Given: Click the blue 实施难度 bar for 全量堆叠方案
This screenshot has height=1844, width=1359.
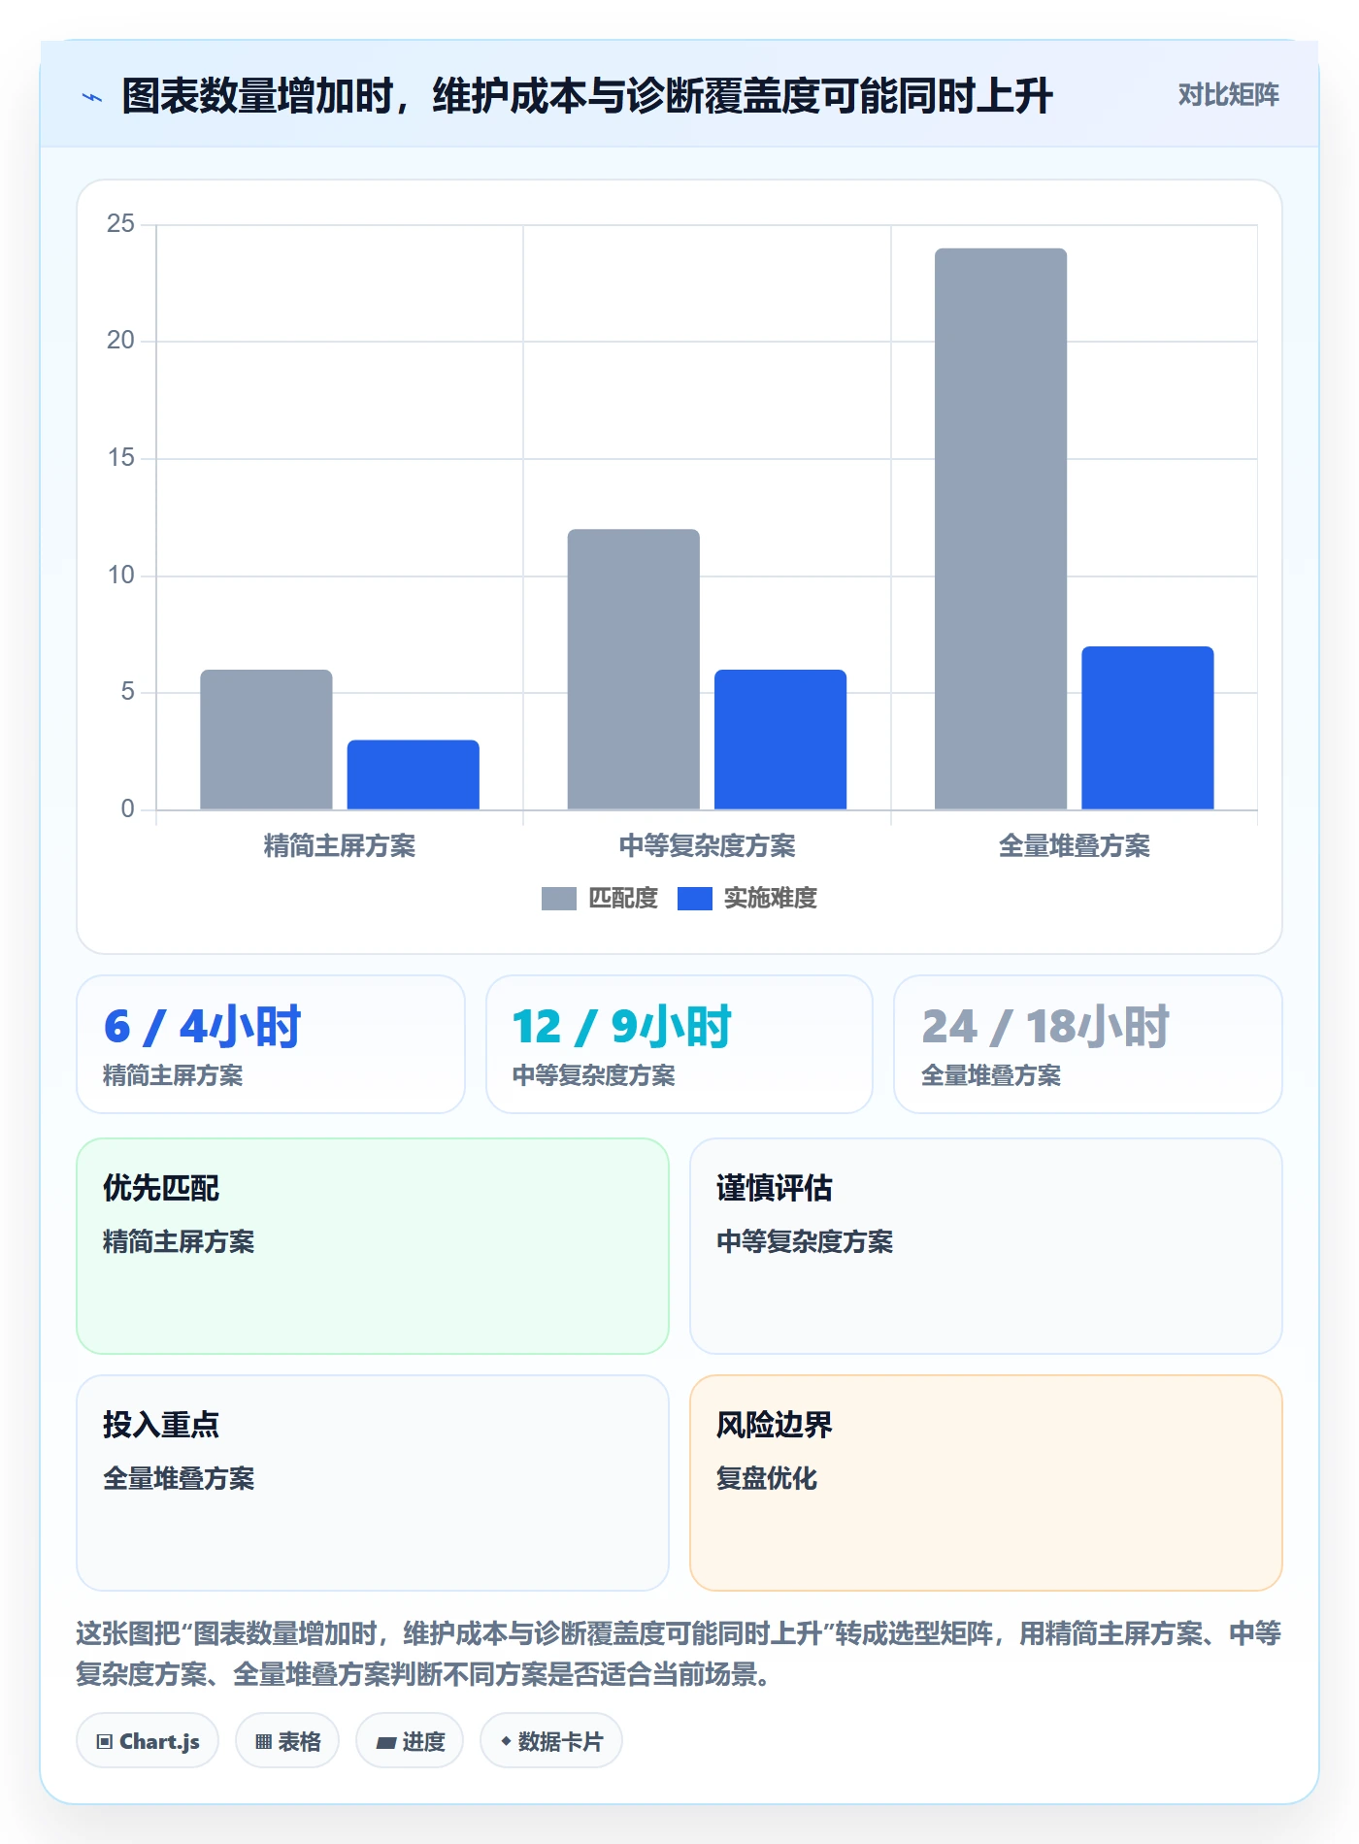Looking at the screenshot, I should (1147, 728).
